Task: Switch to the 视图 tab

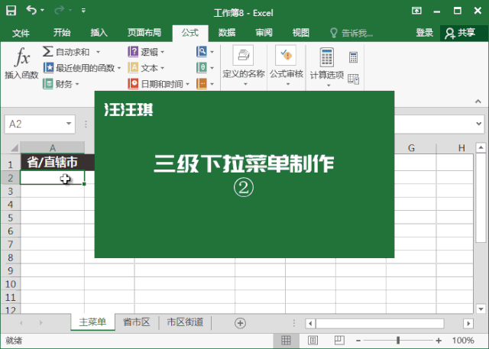Action: pyautogui.click(x=300, y=33)
